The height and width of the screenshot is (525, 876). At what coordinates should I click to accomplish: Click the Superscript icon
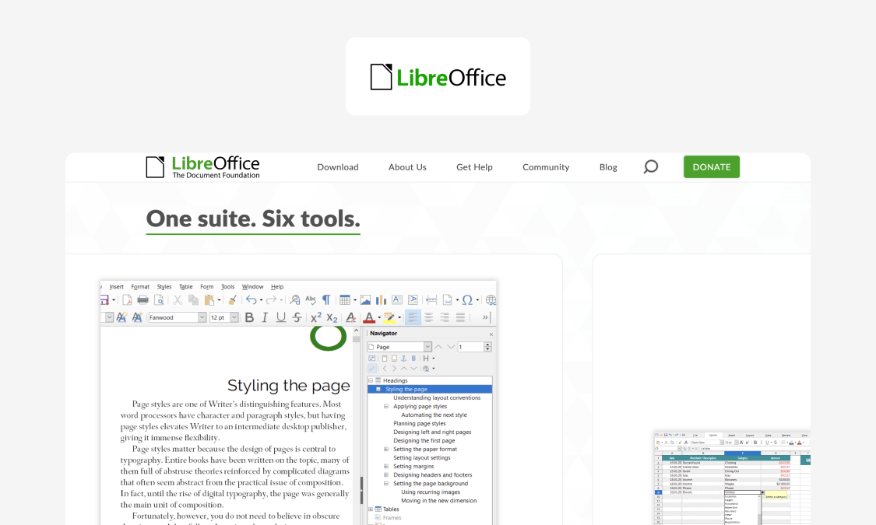coord(315,317)
